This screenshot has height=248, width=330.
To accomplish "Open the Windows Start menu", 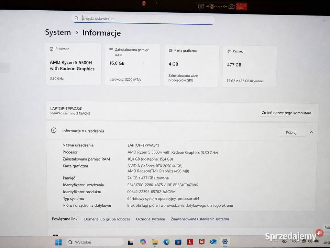I will 58,242.
